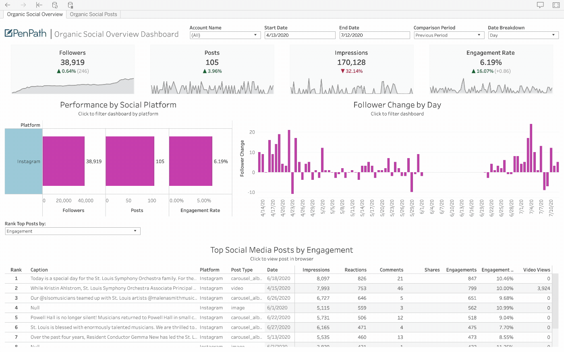Click the Date column header
Viewport: 564px width, 352px height.
pyautogui.click(x=272, y=270)
